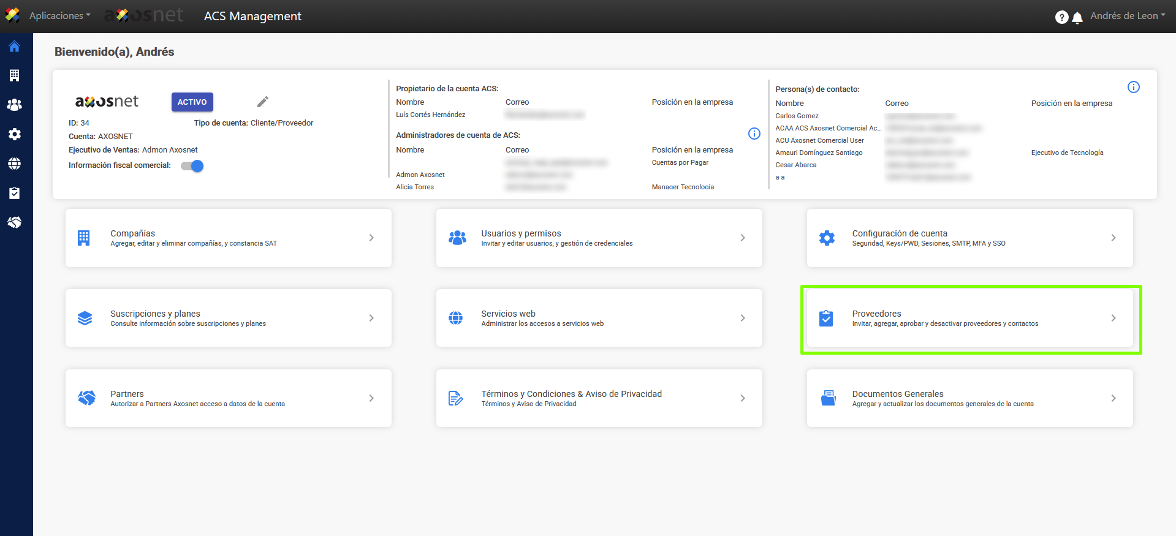Open companies building icon in sidebar
Screen dimensions: 1176x536
(15, 75)
